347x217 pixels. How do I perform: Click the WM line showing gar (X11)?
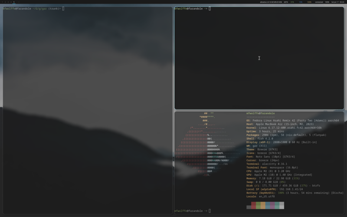pos(256,146)
